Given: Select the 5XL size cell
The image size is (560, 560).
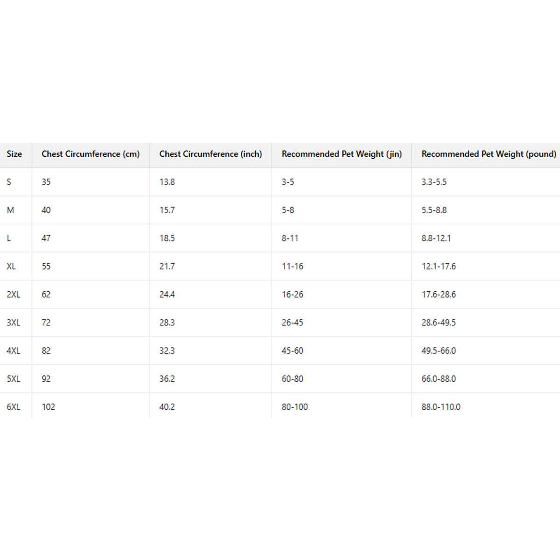Looking at the screenshot, I should pos(14,378).
